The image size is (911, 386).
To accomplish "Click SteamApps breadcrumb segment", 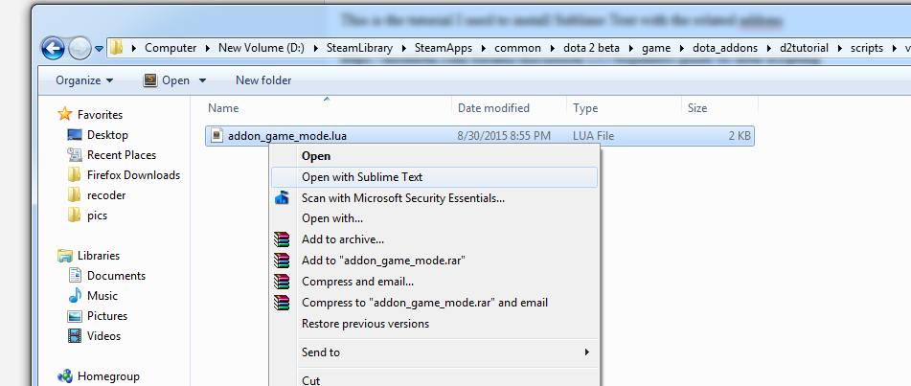I will (444, 48).
